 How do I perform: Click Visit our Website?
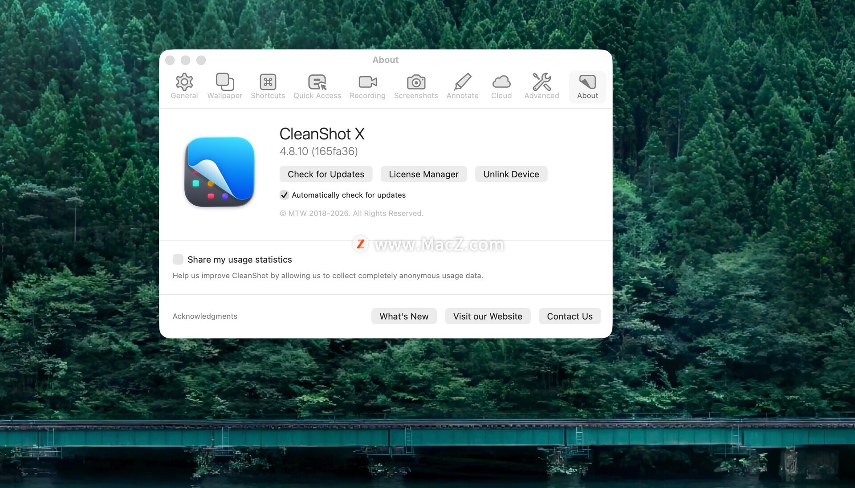tap(488, 316)
